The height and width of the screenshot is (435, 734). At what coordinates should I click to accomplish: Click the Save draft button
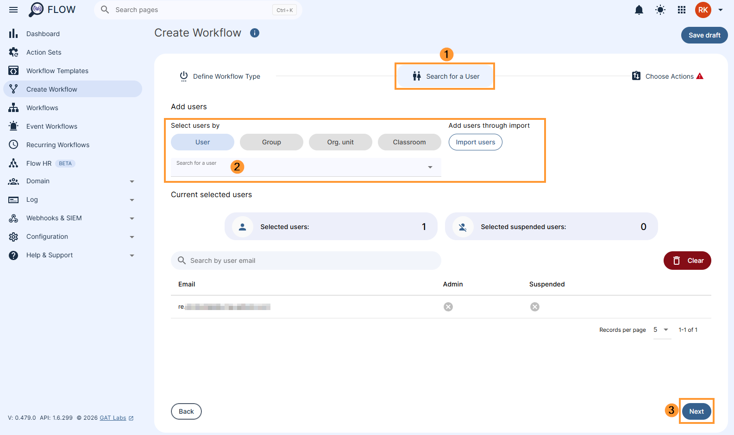coord(704,35)
